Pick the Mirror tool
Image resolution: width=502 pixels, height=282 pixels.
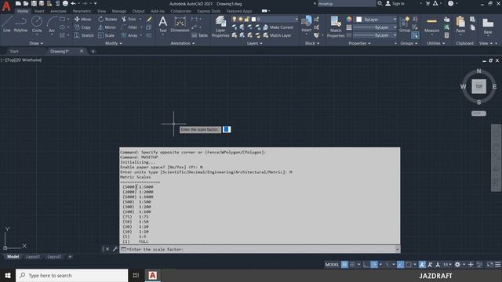coord(107,27)
